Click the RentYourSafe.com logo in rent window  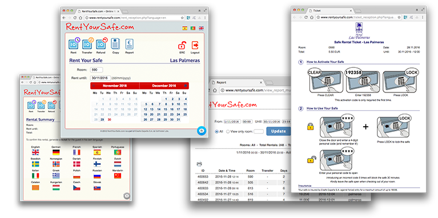click(x=100, y=27)
